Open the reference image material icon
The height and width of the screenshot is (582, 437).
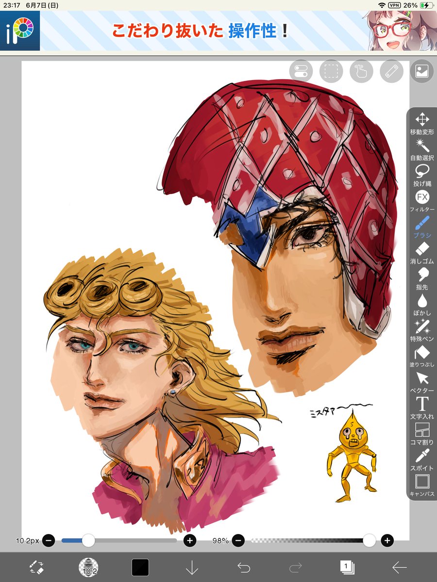tap(421, 71)
